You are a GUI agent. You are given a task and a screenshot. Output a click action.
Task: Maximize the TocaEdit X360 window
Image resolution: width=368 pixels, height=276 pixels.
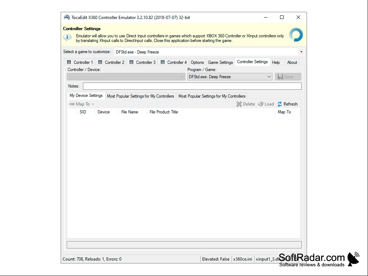coord(282,17)
